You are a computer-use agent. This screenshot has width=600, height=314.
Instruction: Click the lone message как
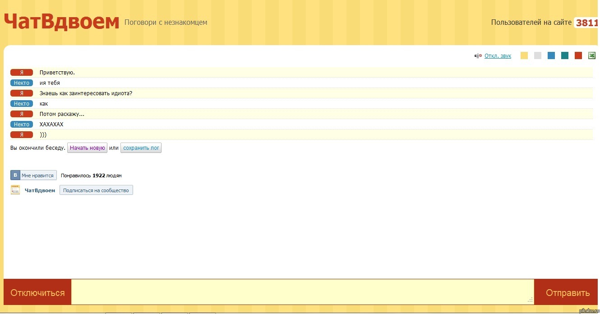tap(44, 104)
